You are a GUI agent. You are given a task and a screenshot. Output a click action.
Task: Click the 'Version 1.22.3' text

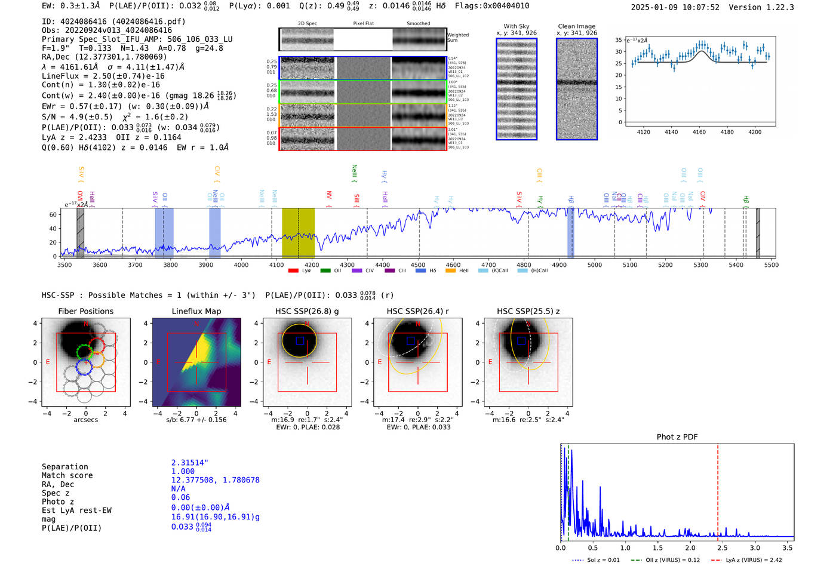761,7
